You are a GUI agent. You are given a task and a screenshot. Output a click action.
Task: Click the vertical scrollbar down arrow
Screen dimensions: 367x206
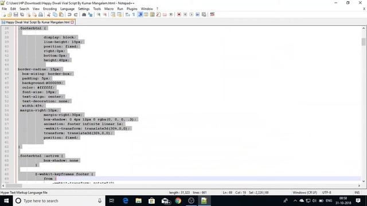coord(364,181)
